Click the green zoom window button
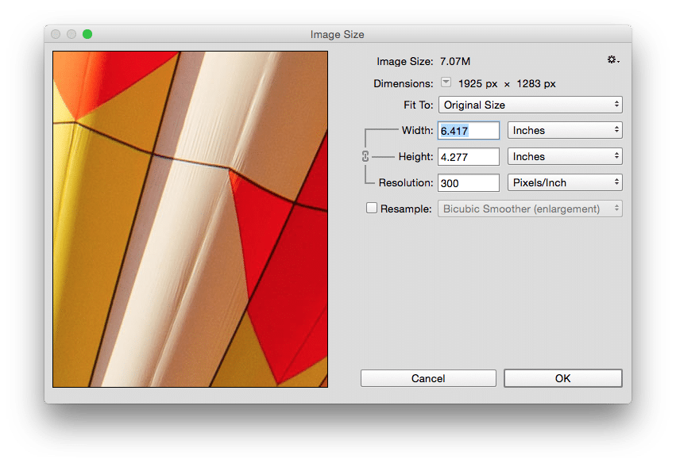676x467 pixels. [x=87, y=34]
